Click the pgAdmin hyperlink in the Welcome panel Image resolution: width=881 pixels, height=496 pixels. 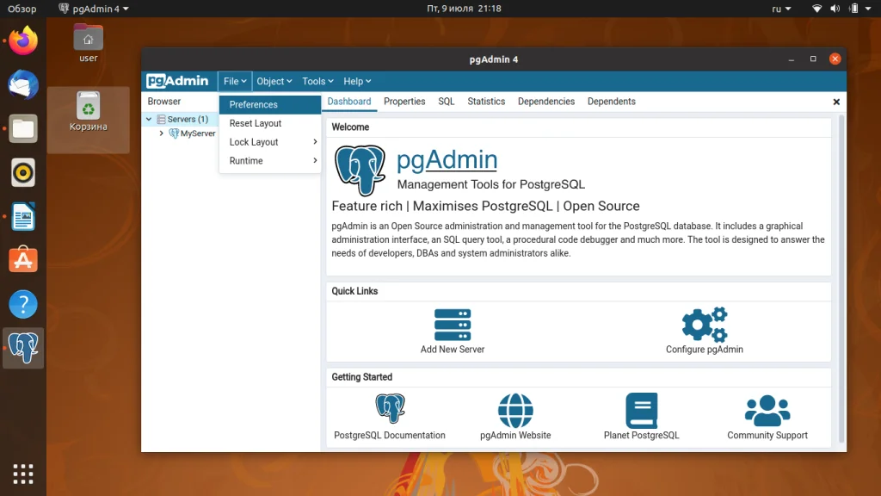pos(447,159)
